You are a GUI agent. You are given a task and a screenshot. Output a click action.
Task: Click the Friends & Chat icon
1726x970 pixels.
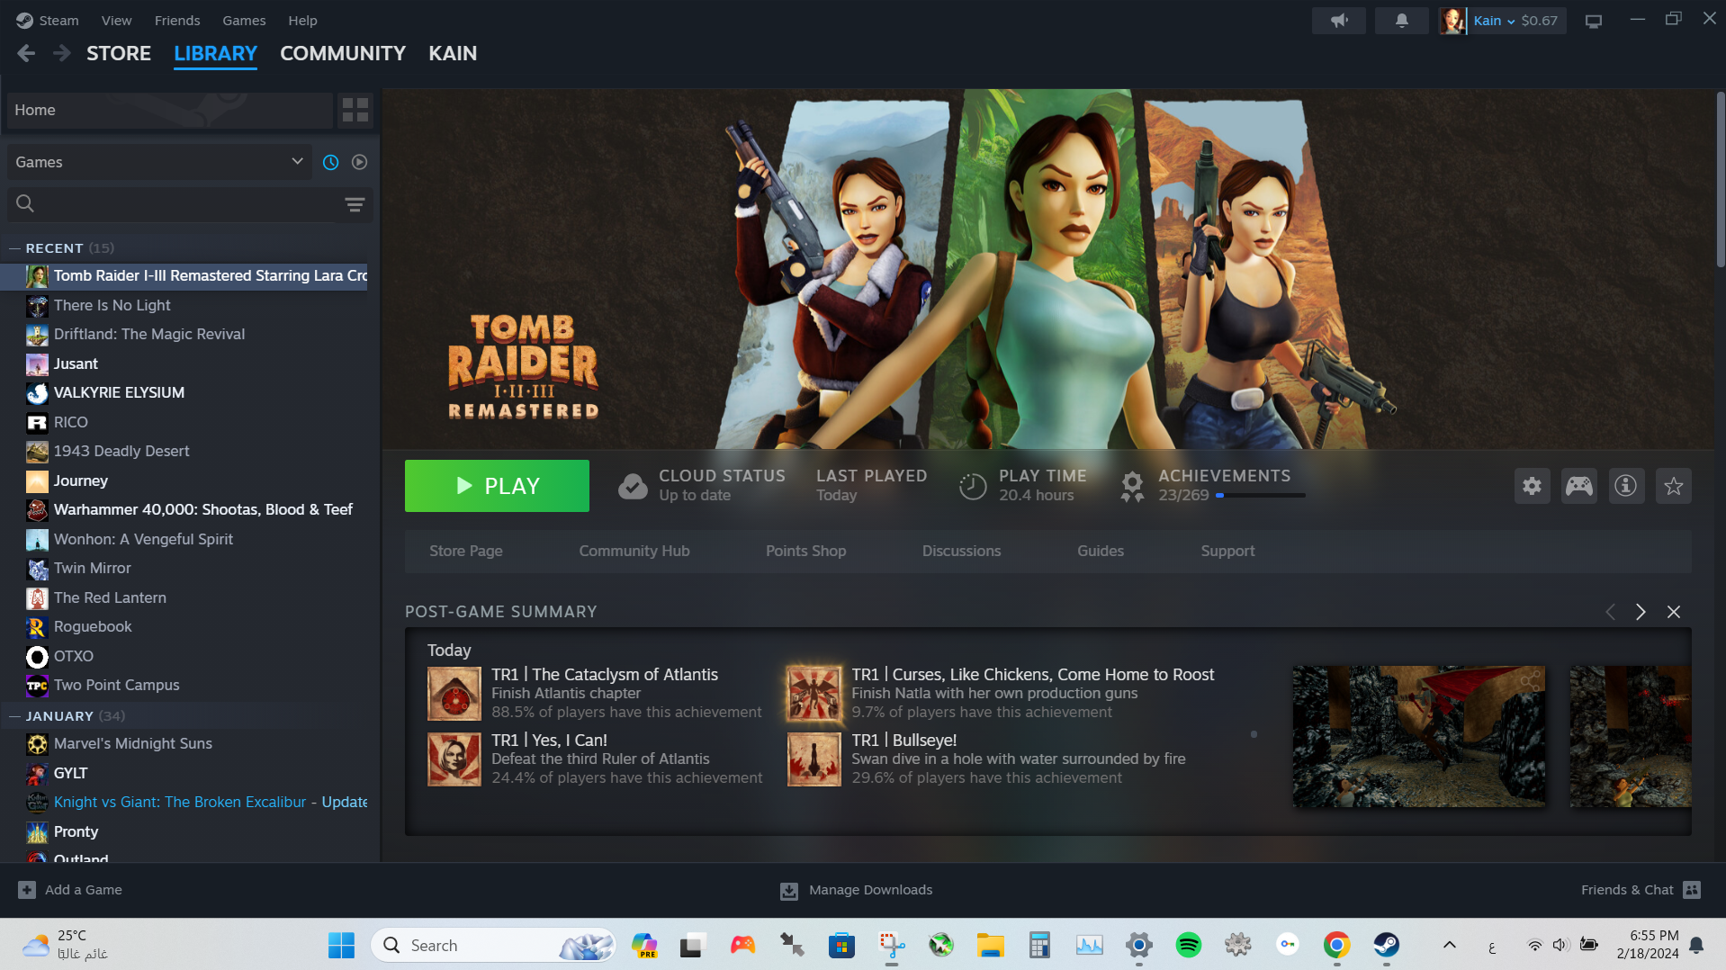pyautogui.click(x=1692, y=890)
